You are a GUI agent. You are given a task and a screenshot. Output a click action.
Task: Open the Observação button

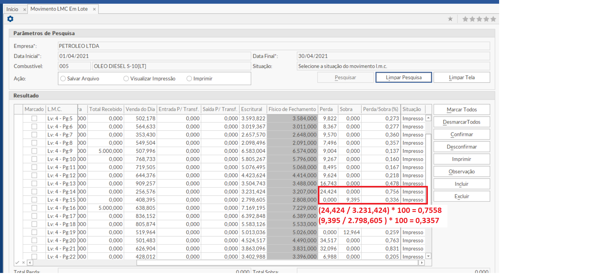click(462, 172)
